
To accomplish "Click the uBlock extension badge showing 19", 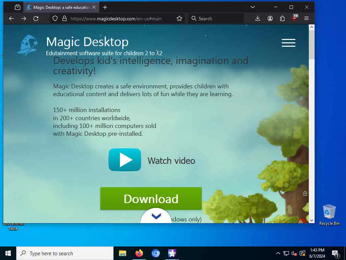I will click(295, 18).
